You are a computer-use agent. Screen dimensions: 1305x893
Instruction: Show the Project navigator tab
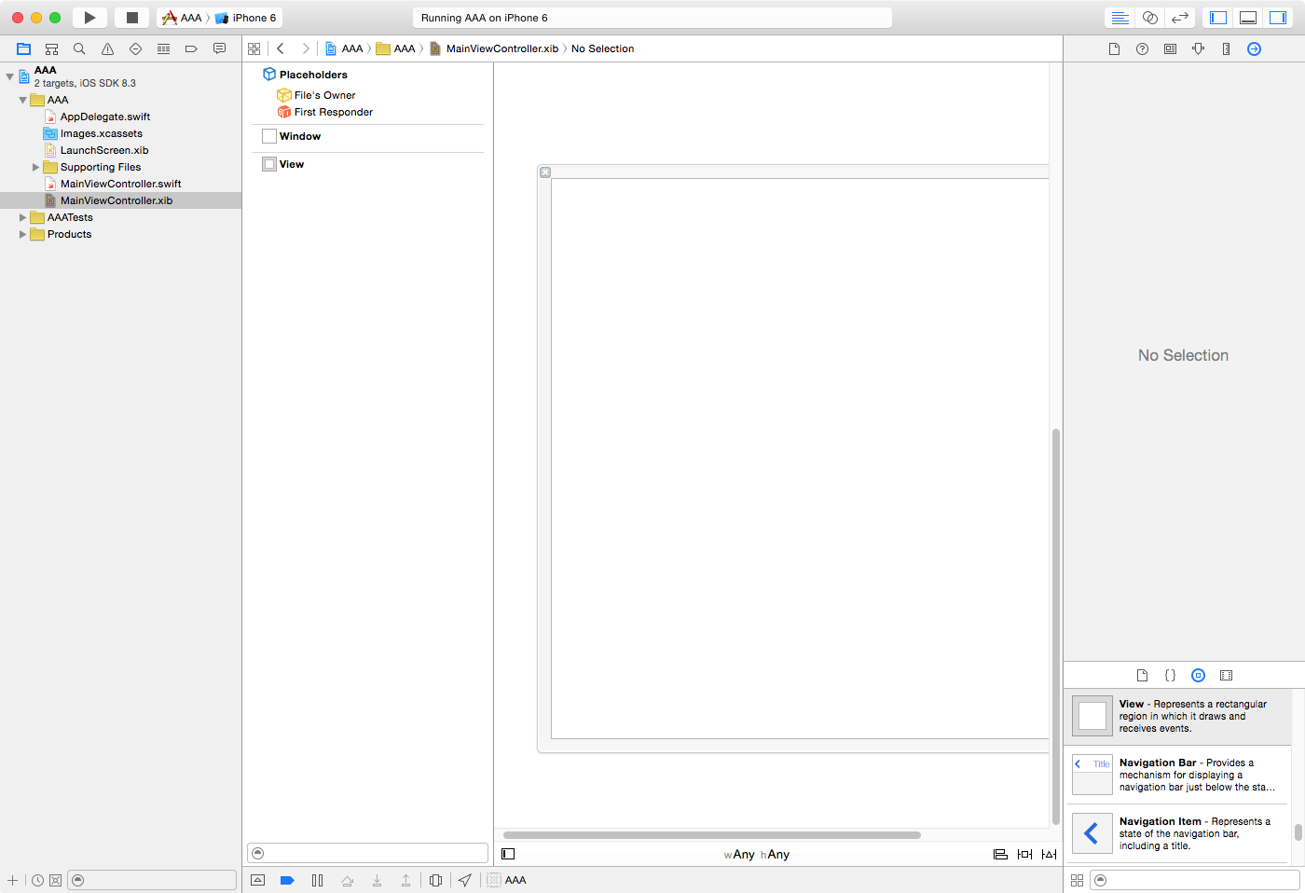[x=24, y=48]
